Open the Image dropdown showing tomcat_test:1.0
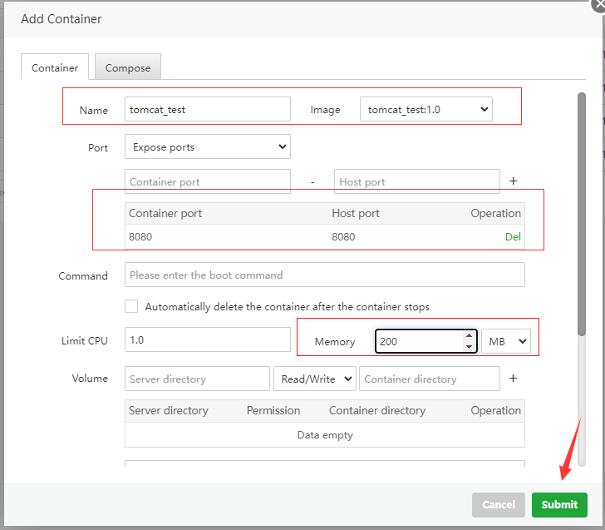The width and height of the screenshot is (605, 530). pos(425,109)
